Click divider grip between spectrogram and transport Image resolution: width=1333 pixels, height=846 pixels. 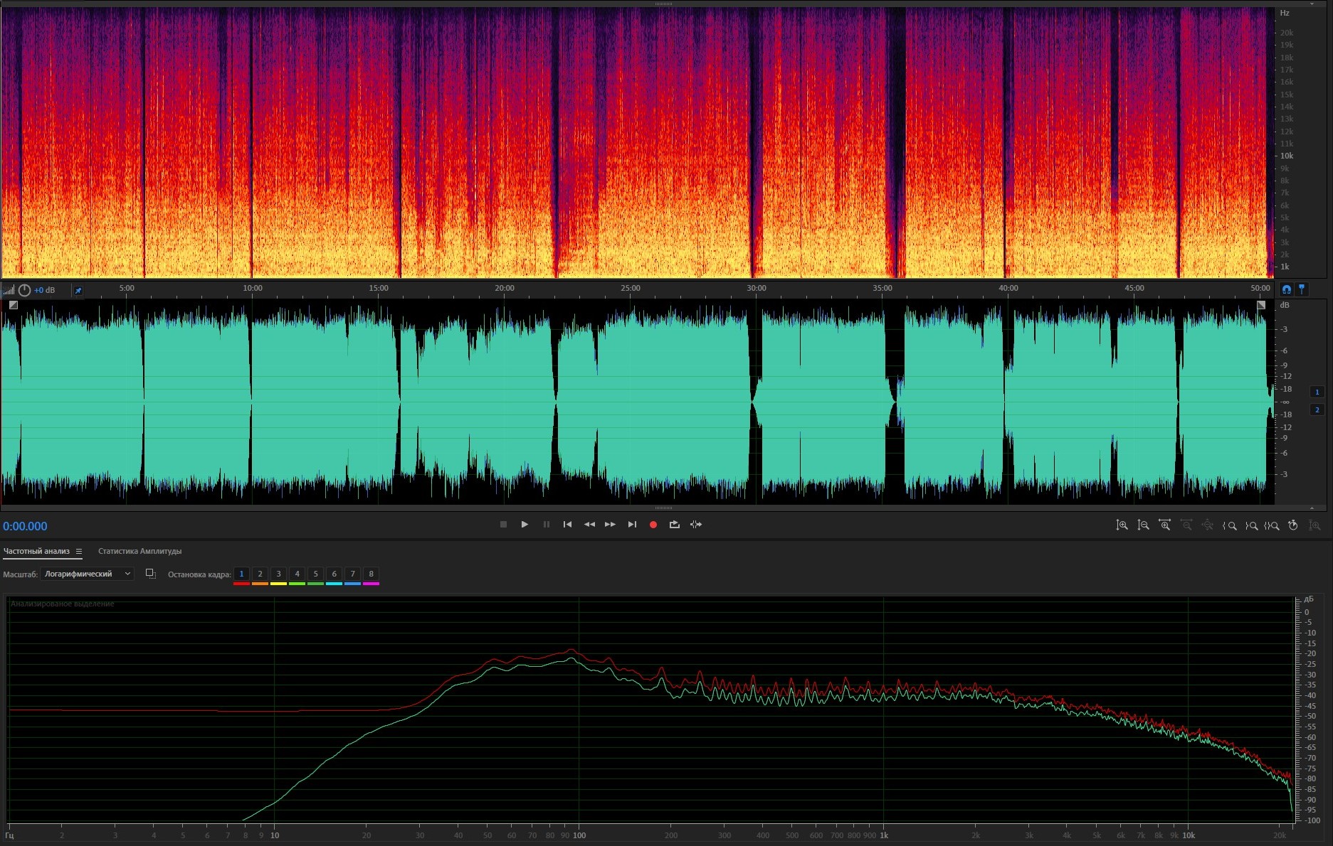[x=663, y=508]
